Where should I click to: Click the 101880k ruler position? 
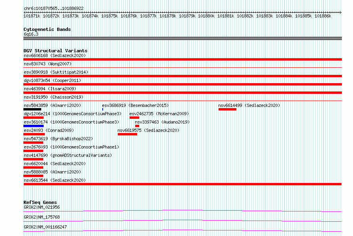(x=206, y=16)
